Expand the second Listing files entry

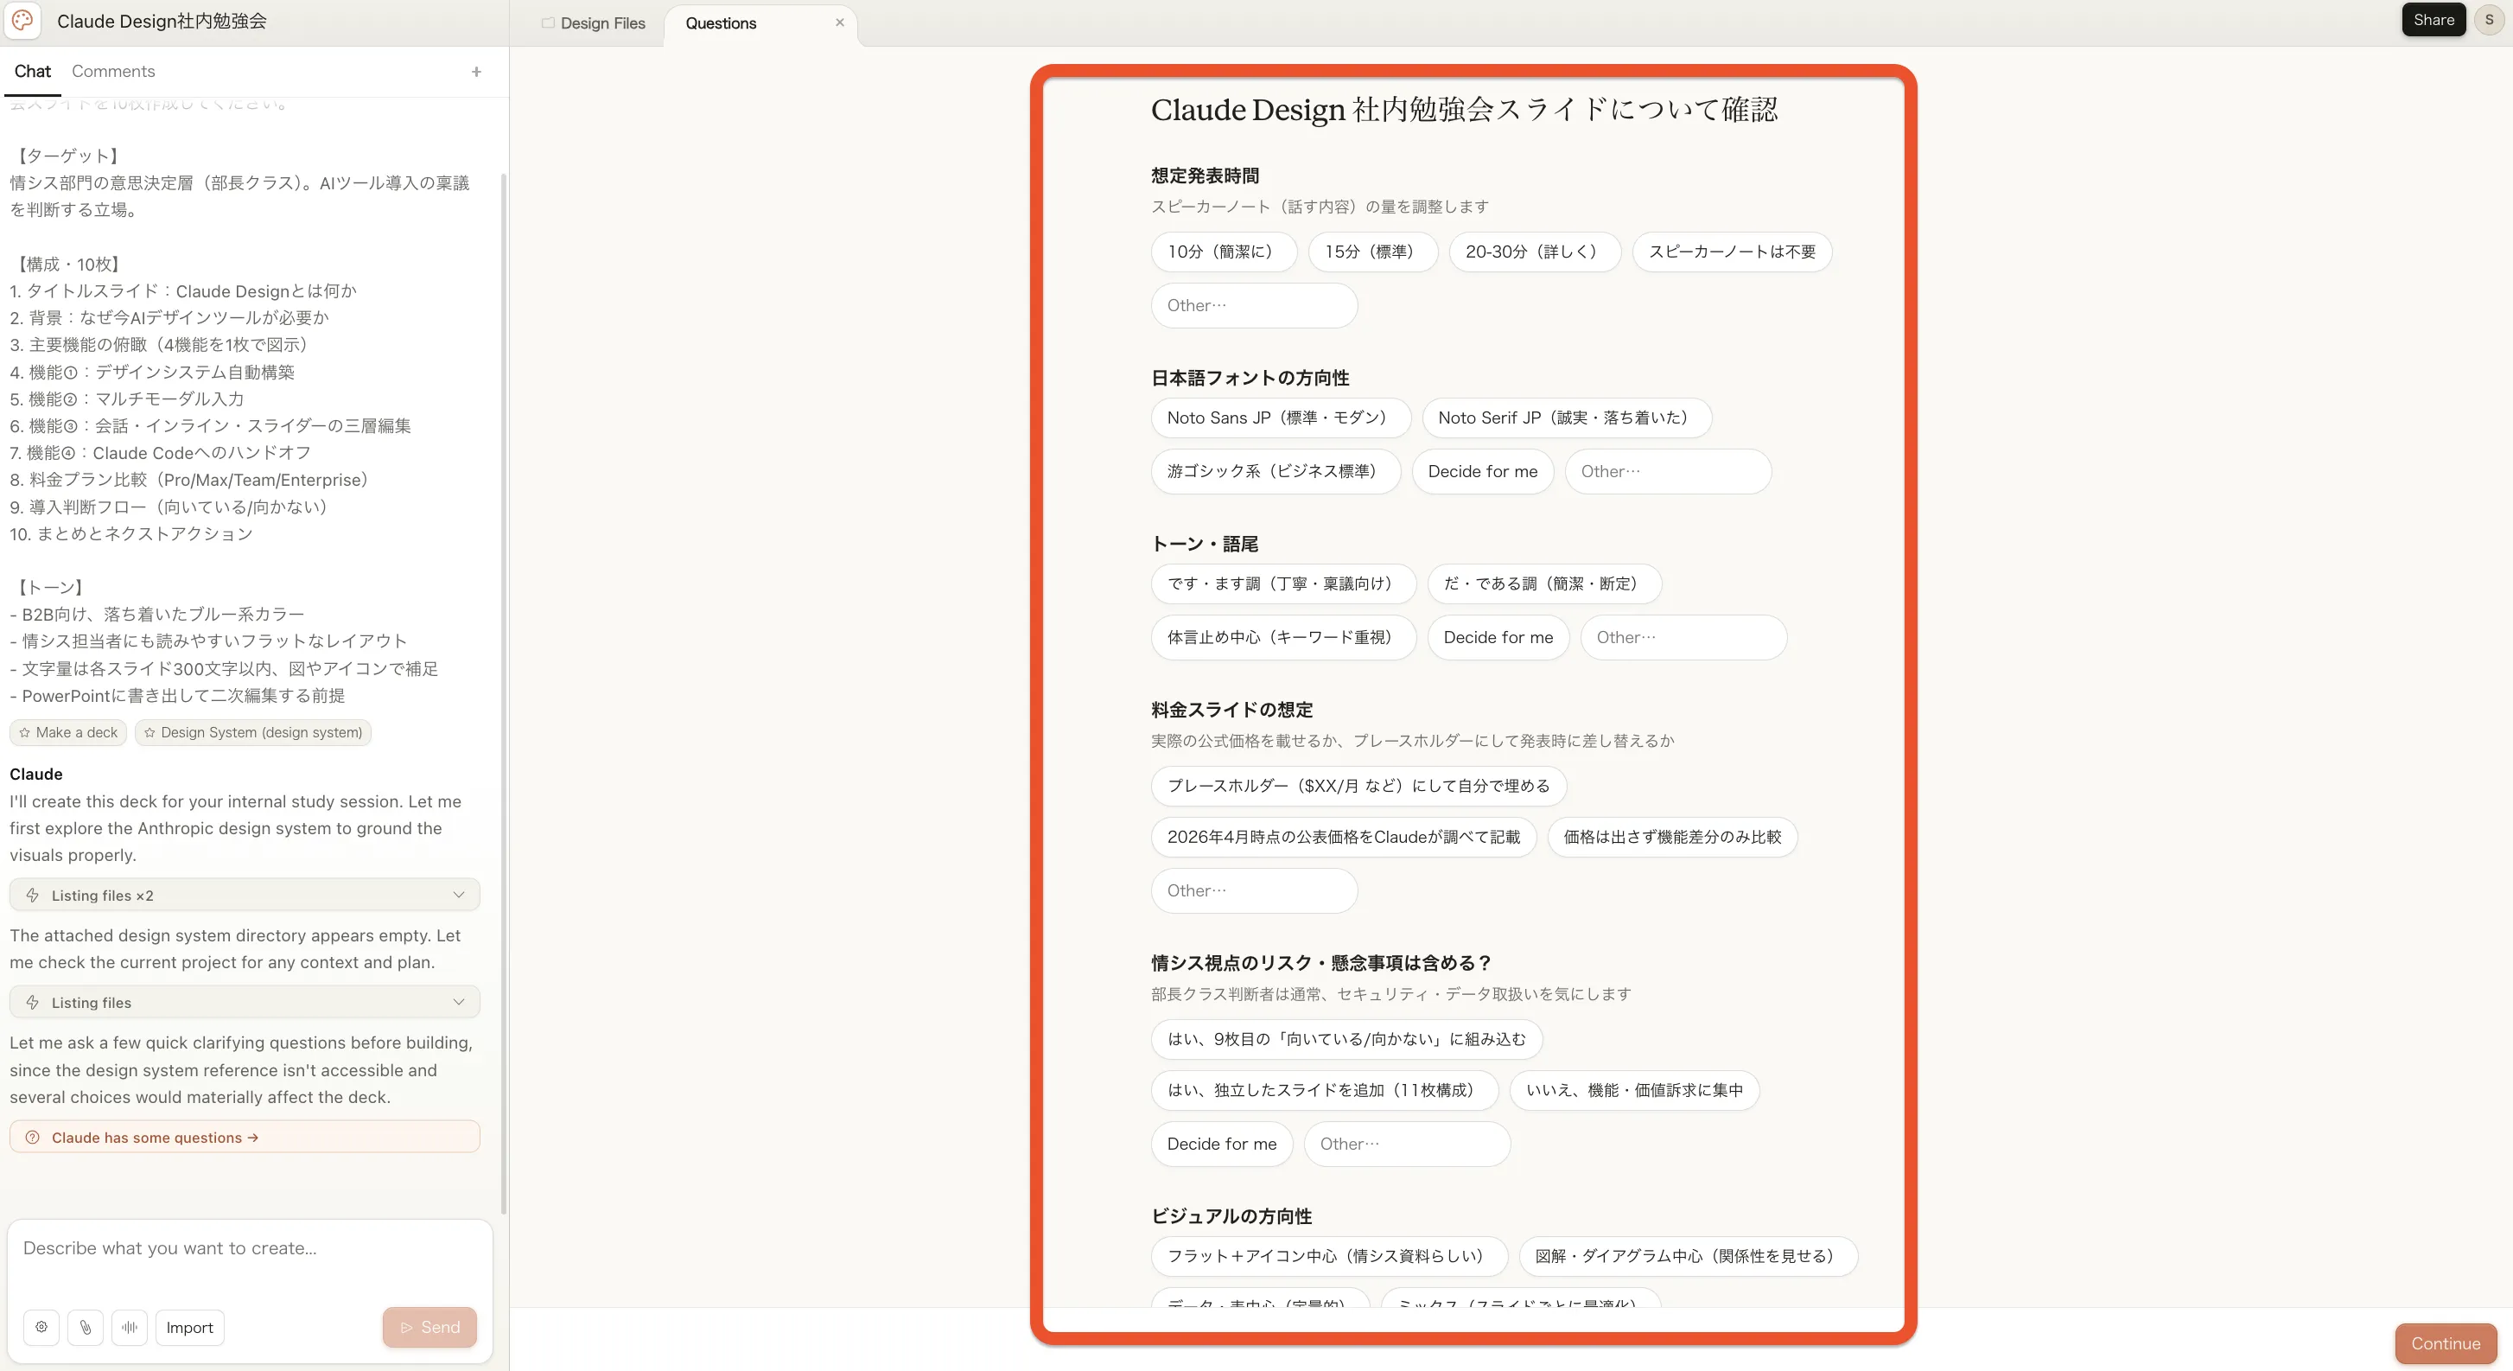coord(243,1002)
